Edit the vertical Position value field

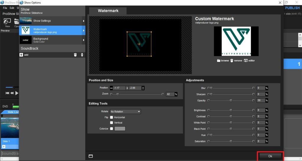(135, 88)
